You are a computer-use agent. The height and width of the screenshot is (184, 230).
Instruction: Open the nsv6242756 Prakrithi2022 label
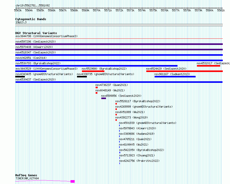tap(139, 161)
